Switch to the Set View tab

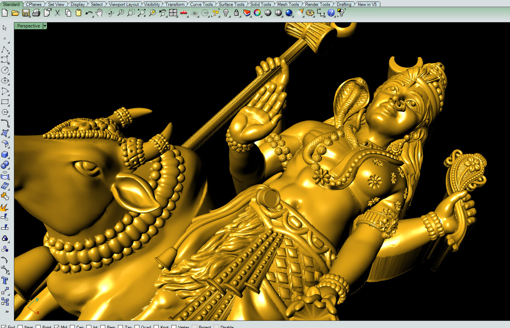[56, 5]
